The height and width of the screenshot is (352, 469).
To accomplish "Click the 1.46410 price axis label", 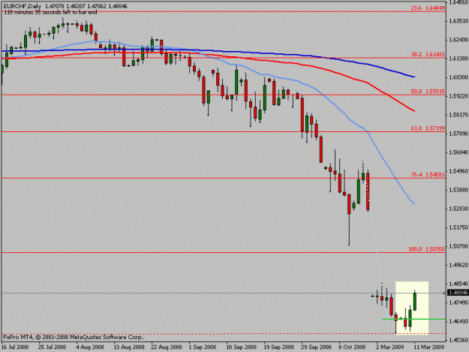I will [458, 321].
